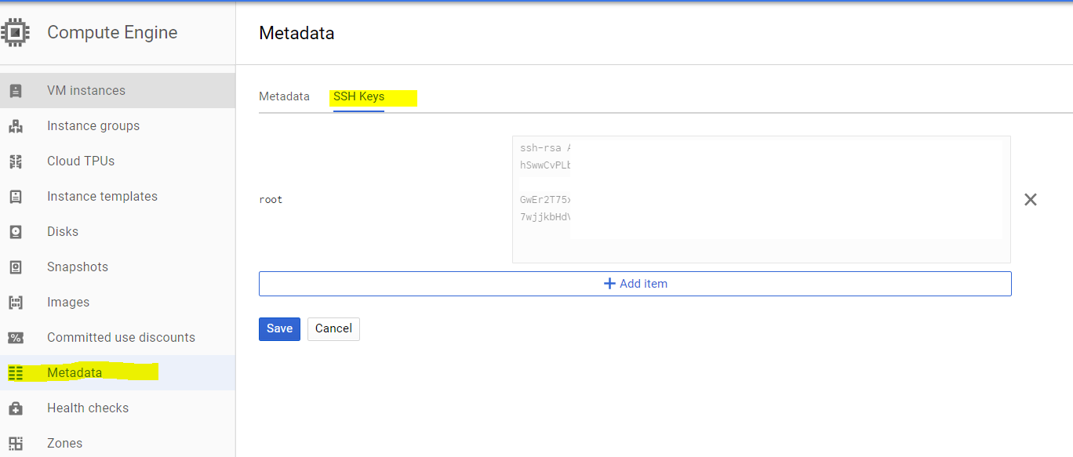Click the Metadata page heading
1073x457 pixels.
[296, 33]
